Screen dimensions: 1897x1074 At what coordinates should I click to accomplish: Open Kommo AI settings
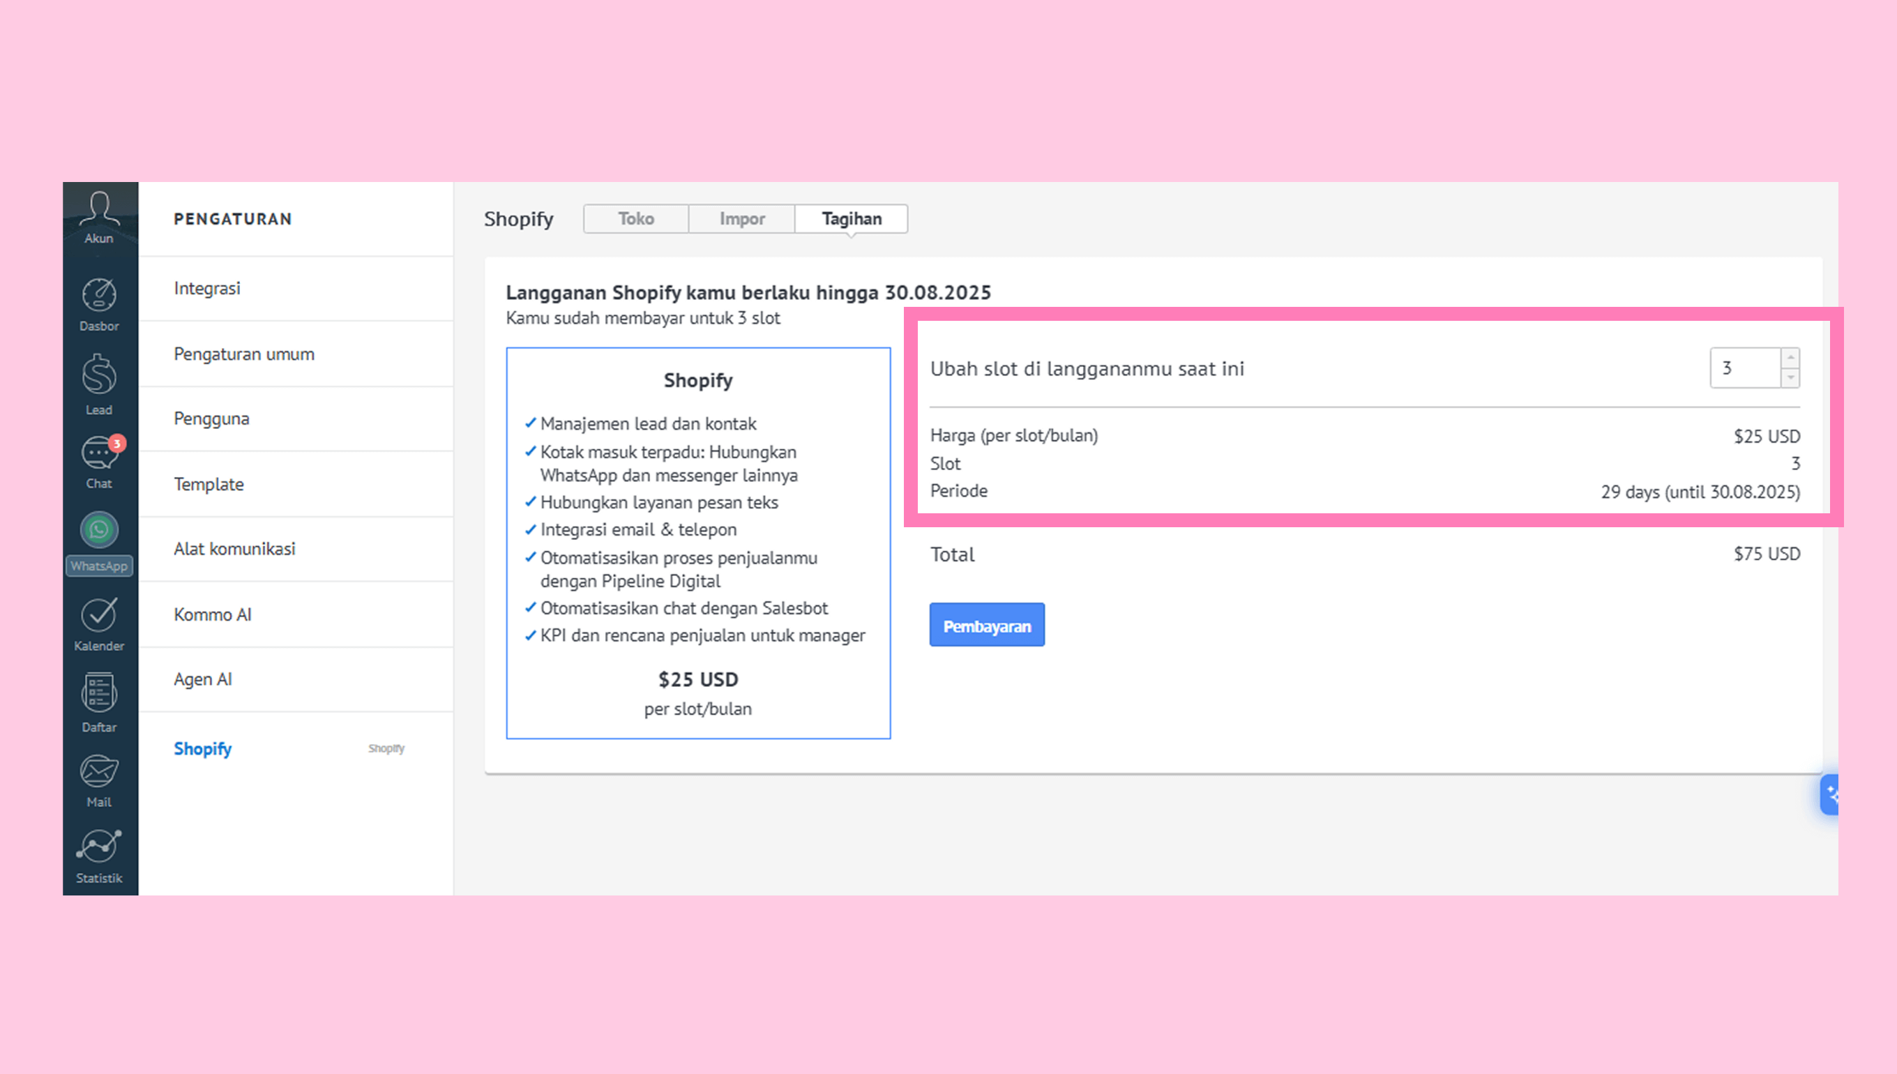click(x=296, y=614)
